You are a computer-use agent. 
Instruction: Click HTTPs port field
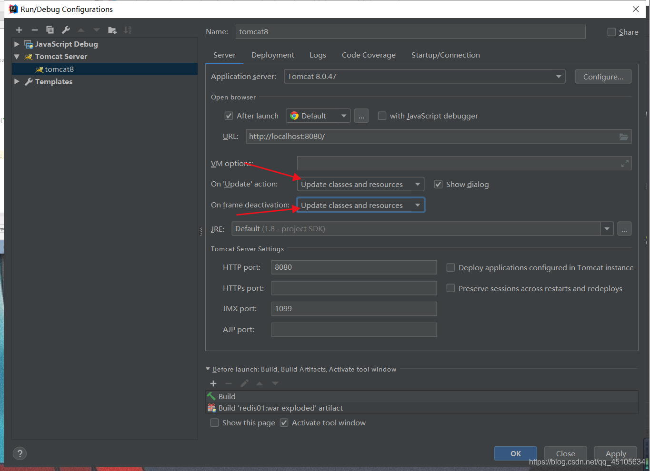354,288
